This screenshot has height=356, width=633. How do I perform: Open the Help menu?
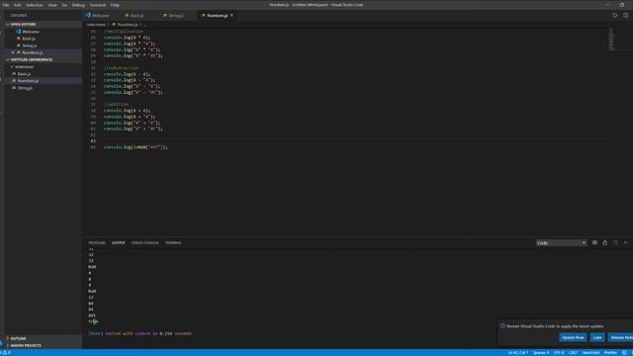click(115, 5)
